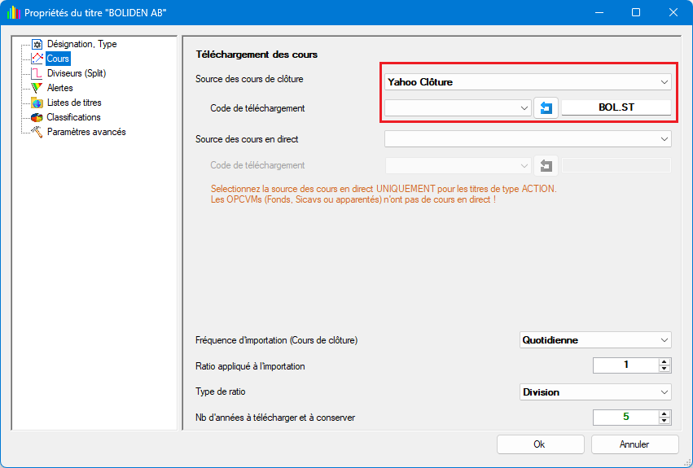Open the Source des cours en direct dropdown
This screenshot has width=693, height=468.
528,139
